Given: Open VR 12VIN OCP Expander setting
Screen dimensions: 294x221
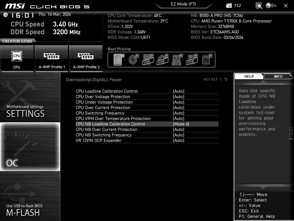Looking at the screenshot, I should click(147, 140).
